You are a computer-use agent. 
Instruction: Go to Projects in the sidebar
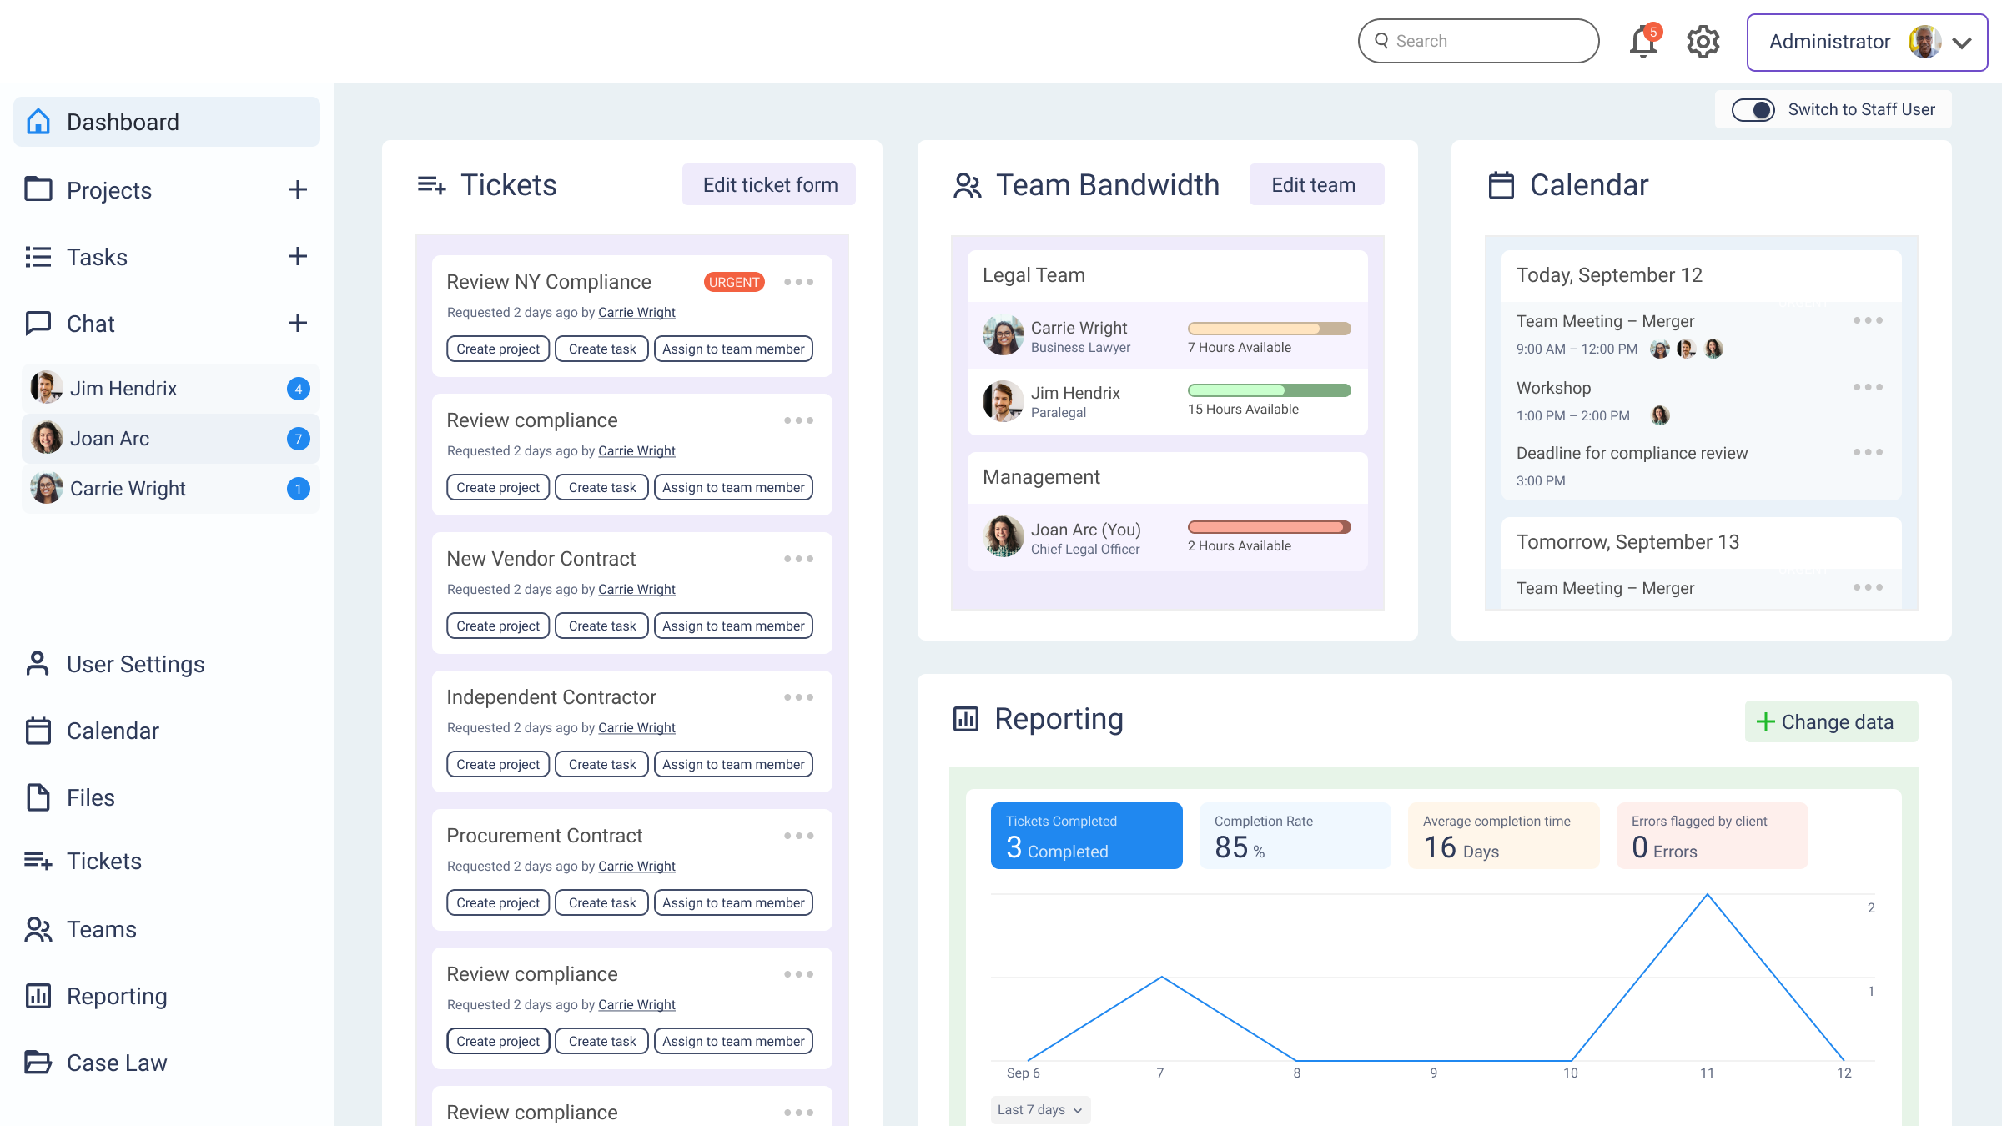(109, 190)
